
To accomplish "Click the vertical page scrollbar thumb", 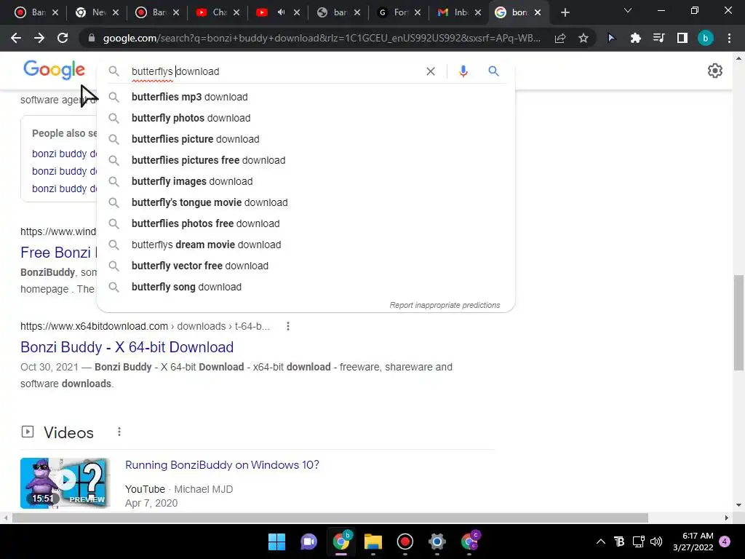I will coord(739,322).
